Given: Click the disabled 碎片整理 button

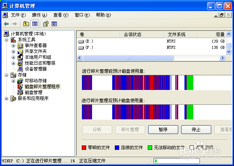Looking at the screenshot, I should click(130, 130).
